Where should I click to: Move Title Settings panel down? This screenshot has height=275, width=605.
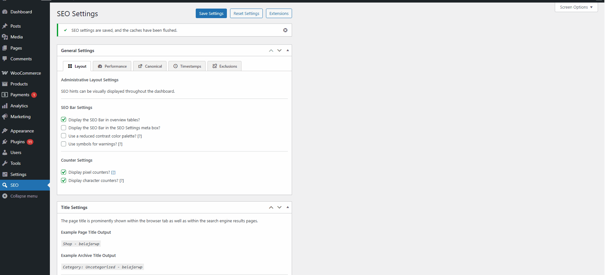(x=279, y=207)
